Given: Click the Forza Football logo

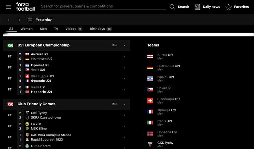Looking at the screenshot, I should tap(26, 7).
